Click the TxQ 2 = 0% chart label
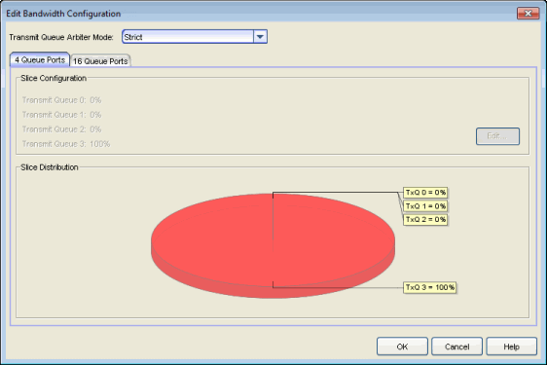This screenshot has width=547, height=365. [425, 220]
